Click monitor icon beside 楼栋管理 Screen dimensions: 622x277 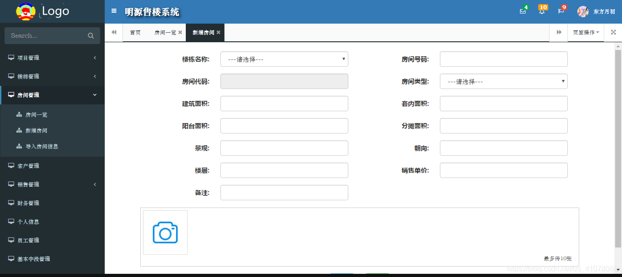point(11,76)
